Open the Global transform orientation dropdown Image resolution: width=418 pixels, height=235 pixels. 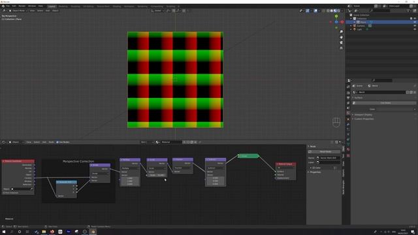[x=157, y=10]
